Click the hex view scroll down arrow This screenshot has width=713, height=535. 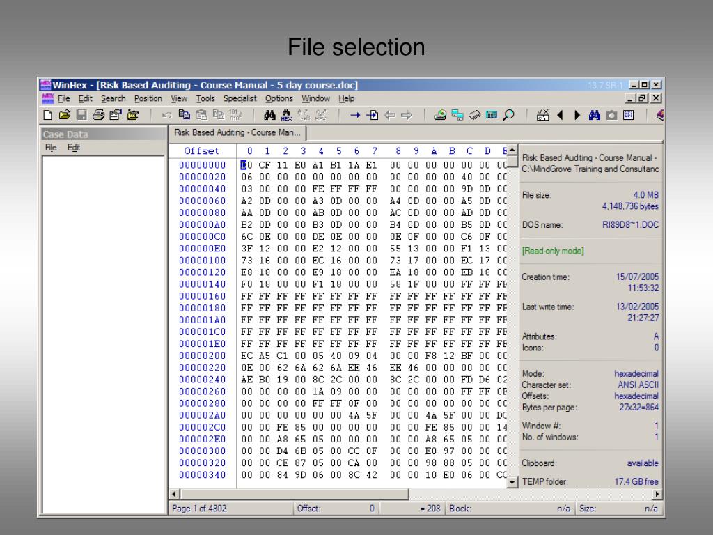(x=512, y=482)
